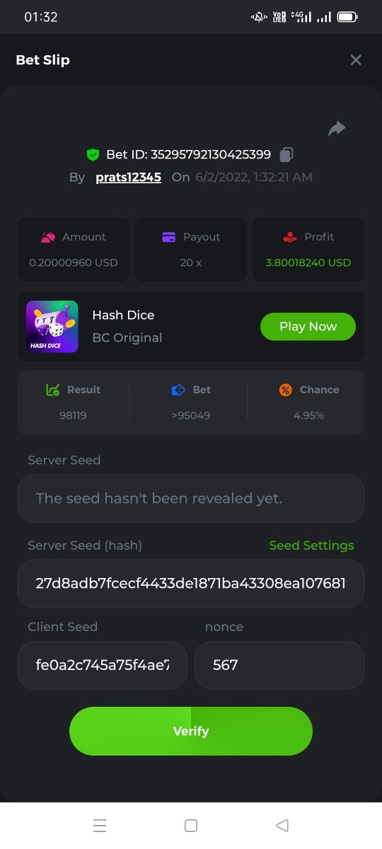382x849 pixels.
Task: Click the green Verify button
Action: pyautogui.click(x=191, y=731)
